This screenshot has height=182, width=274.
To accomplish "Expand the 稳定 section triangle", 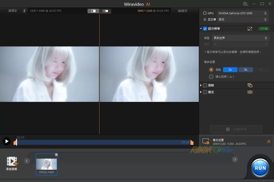I will point(201,92).
